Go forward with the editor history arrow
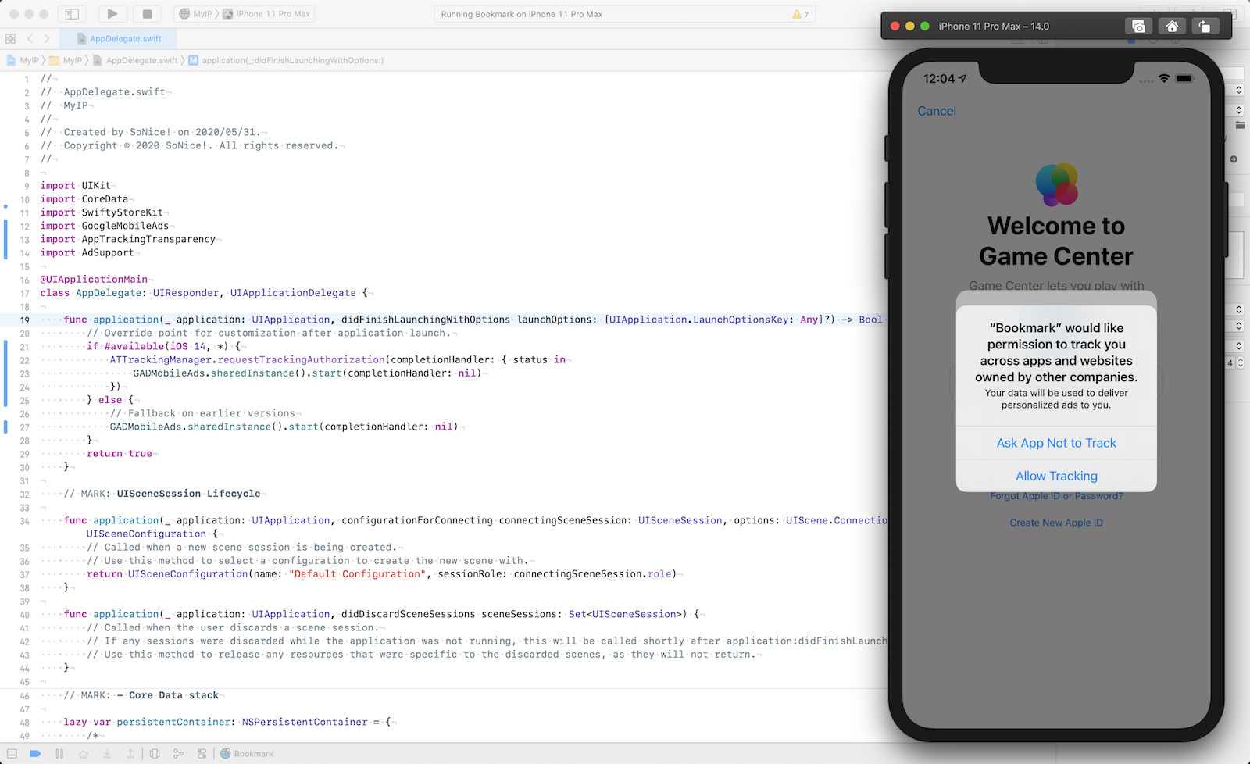This screenshot has height=764, width=1250. click(x=47, y=38)
